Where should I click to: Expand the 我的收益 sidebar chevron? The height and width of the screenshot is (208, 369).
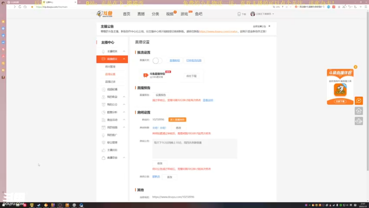pos(124,97)
